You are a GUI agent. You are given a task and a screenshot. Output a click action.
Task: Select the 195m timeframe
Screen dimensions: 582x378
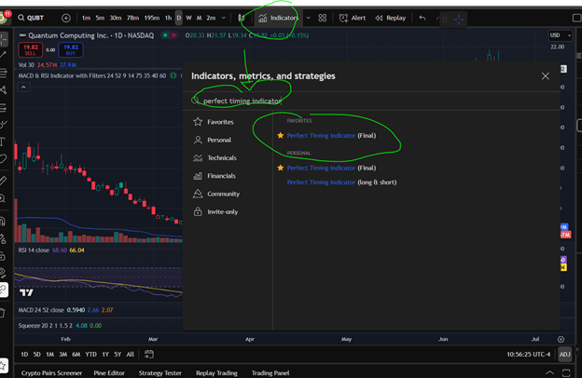pyautogui.click(x=151, y=18)
